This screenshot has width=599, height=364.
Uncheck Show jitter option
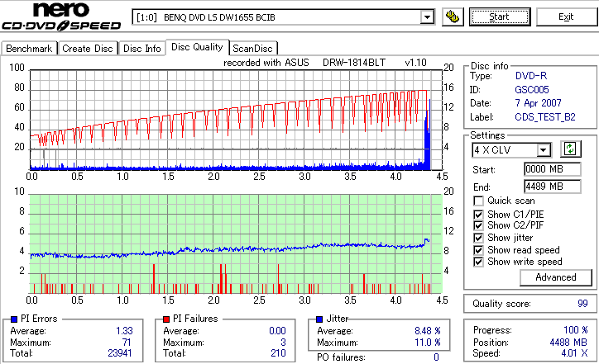[478, 238]
